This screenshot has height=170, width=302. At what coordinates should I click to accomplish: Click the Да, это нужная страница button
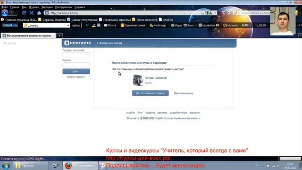pyautogui.click(x=150, y=93)
